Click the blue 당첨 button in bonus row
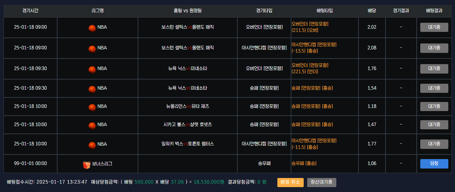The height and width of the screenshot is (192, 455). (434, 164)
